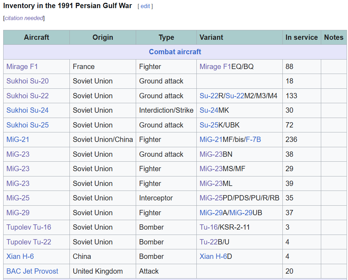Open MiG-29 variant link before UB
This screenshot has width=348, height=280.
241,213
